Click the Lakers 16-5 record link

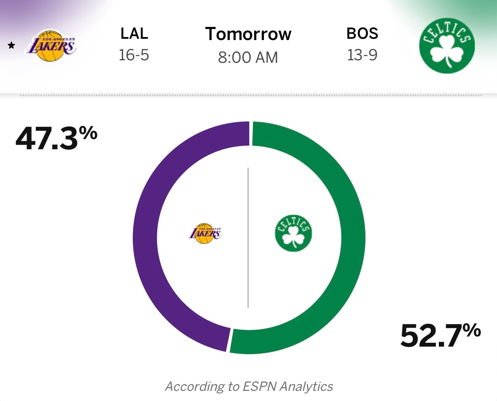[x=133, y=55]
